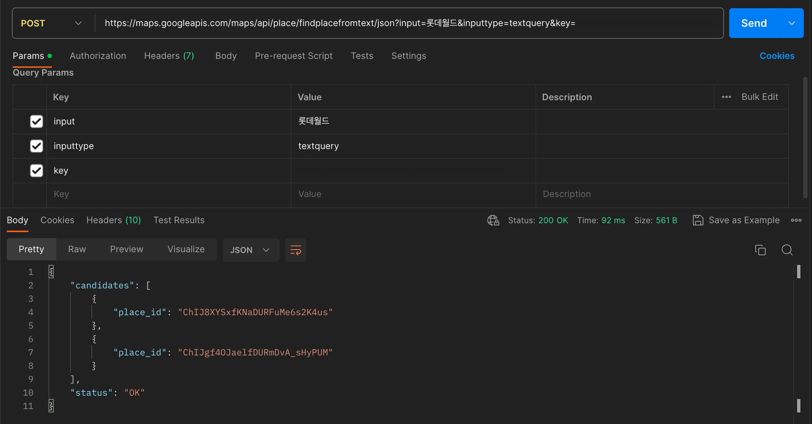Switch to the Preview view mode
The height and width of the screenshot is (424, 812).
pyautogui.click(x=127, y=249)
